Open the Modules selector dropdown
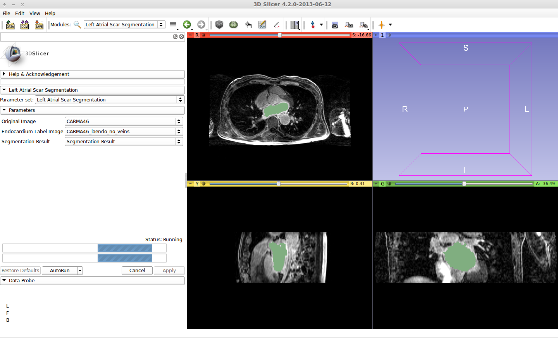 (125, 25)
